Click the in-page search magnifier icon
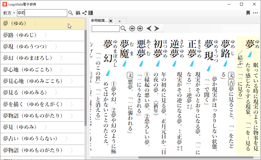 [x=123, y=28]
